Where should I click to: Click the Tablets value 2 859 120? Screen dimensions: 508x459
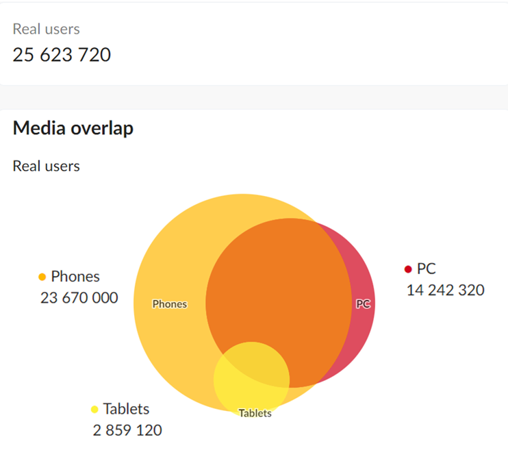[x=127, y=430]
